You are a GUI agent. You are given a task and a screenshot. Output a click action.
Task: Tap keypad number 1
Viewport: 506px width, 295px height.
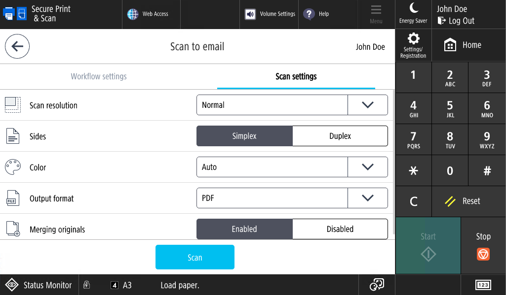pos(413,78)
